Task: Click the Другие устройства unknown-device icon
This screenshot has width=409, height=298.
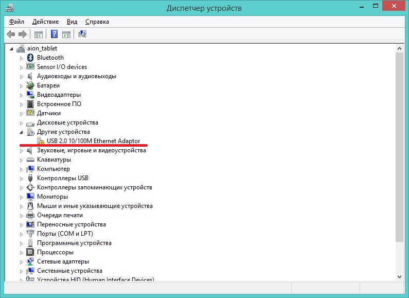Action: pos(30,132)
